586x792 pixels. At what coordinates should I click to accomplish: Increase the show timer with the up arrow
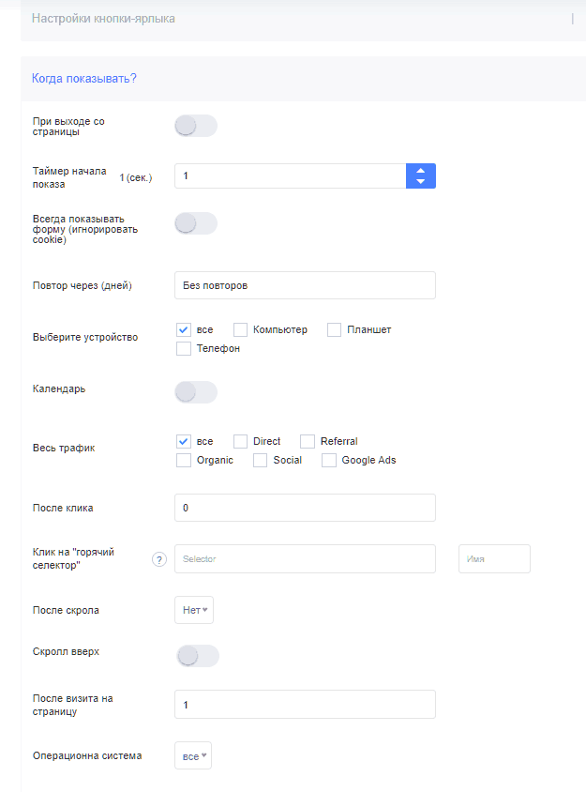(420, 171)
